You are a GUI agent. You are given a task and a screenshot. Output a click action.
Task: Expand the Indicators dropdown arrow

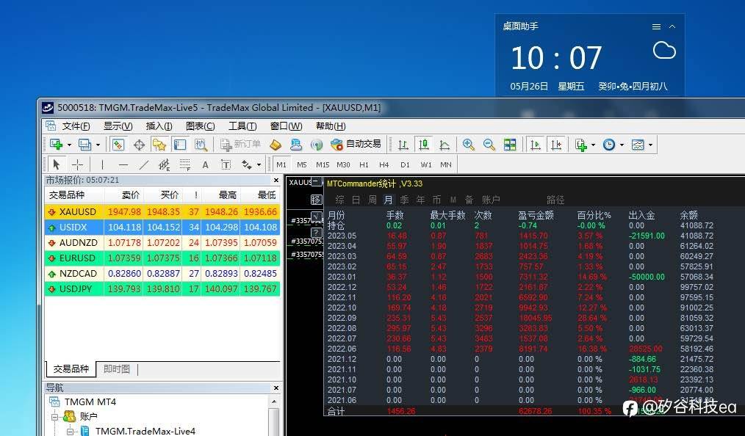click(x=593, y=145)
